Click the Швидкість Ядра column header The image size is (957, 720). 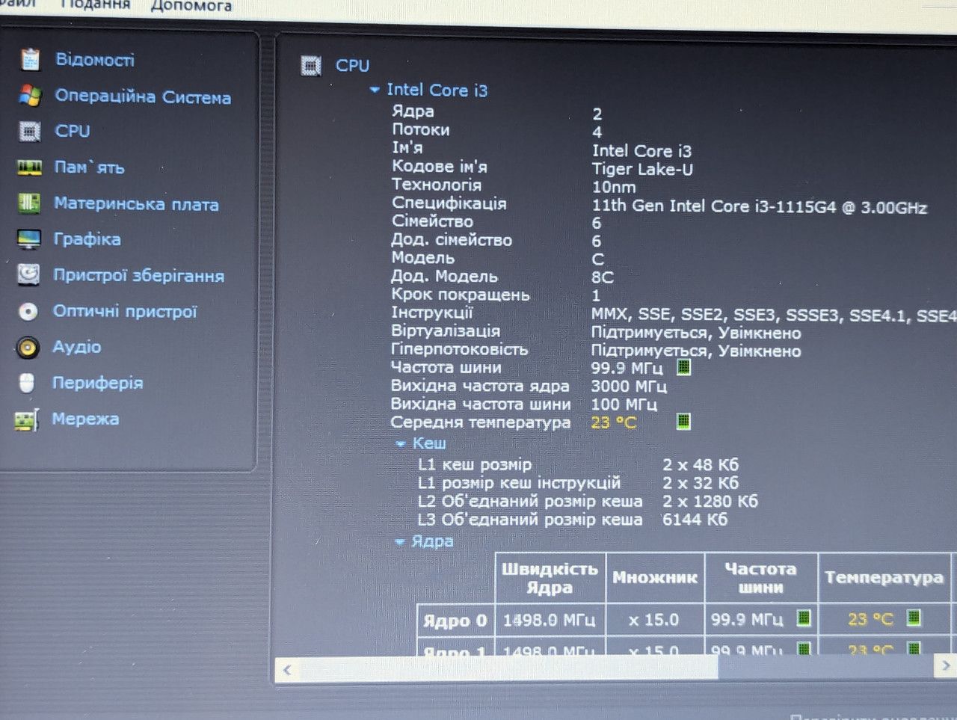point(550,578)
